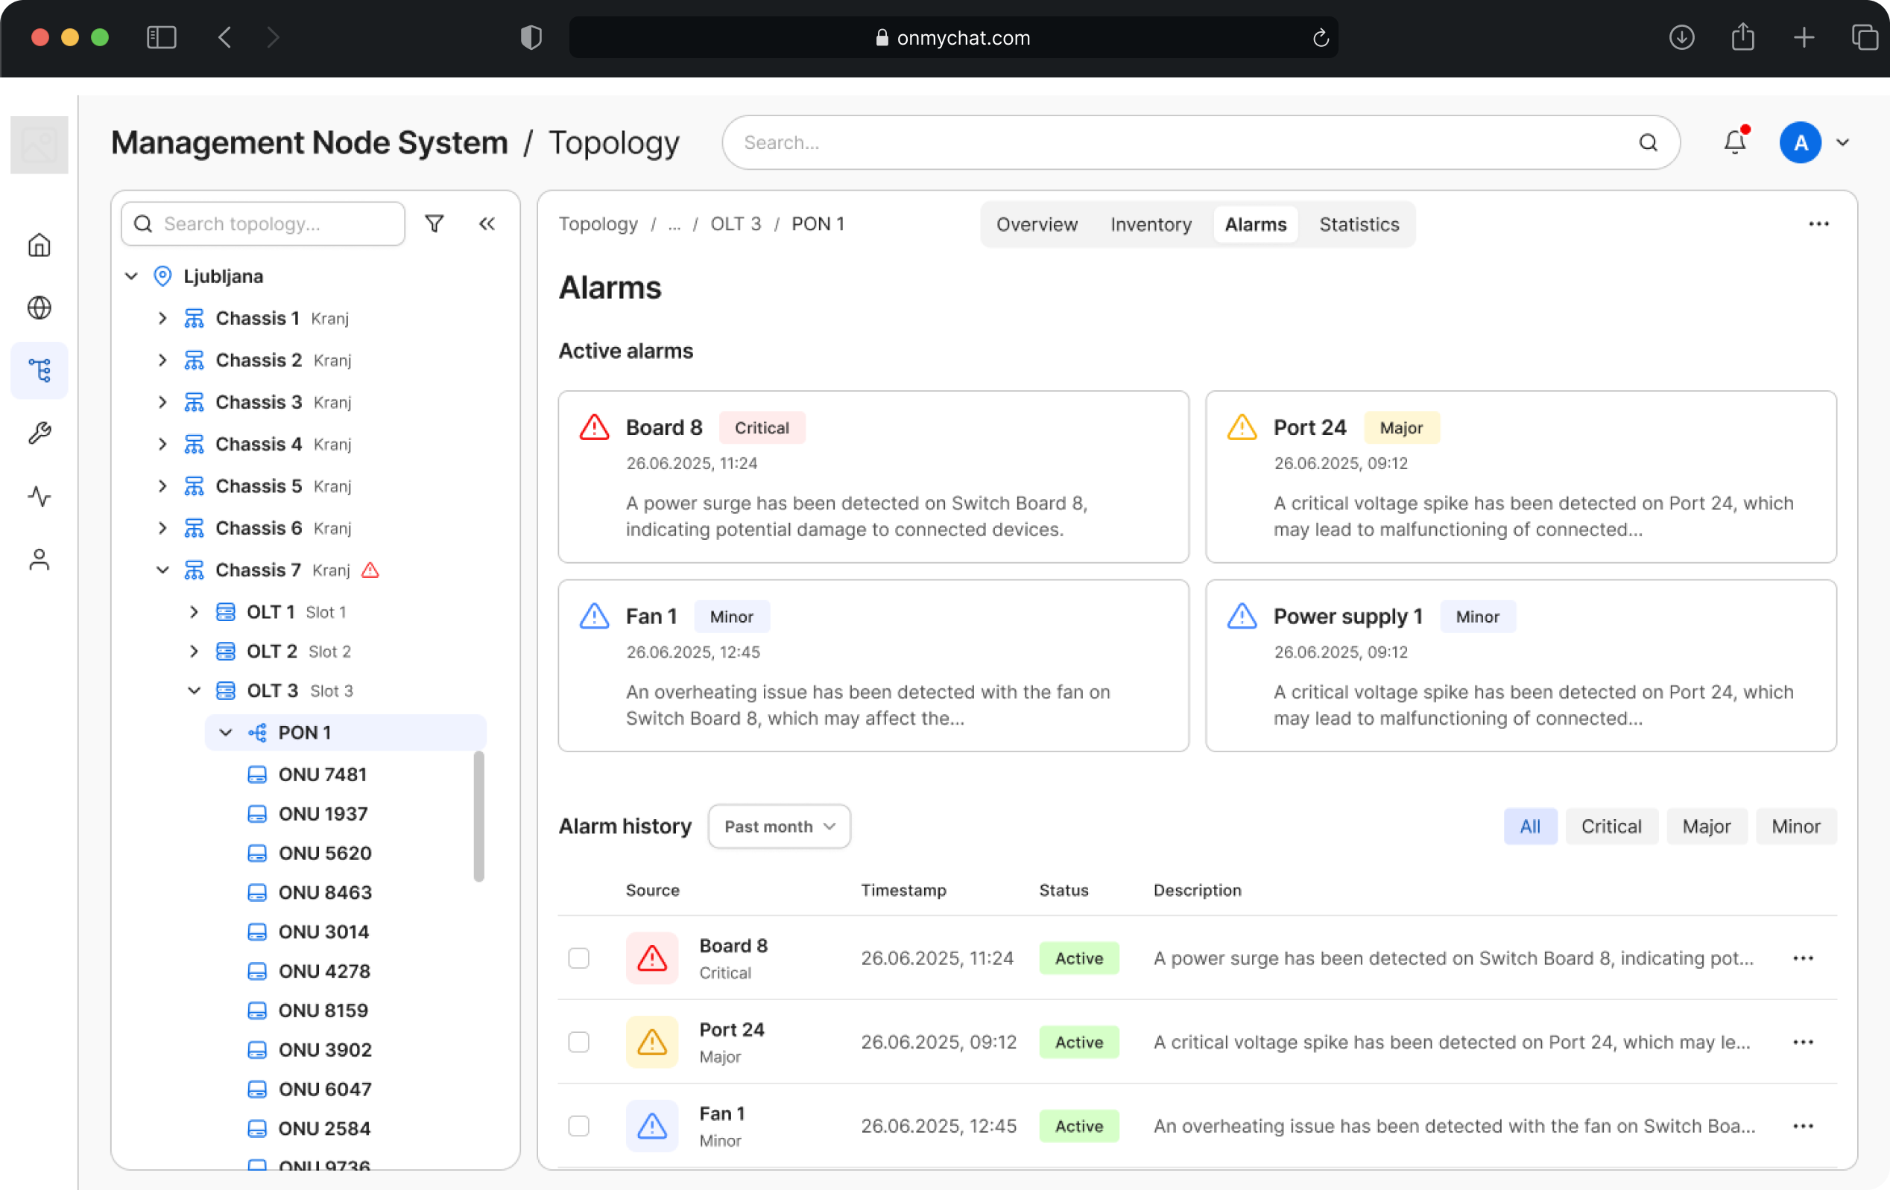Image resolution: width=1890 pixels, height=1190 pixels.
Task: Tick the Fan 1 alarm row checkbox
Action: (x=578, y=1126)
